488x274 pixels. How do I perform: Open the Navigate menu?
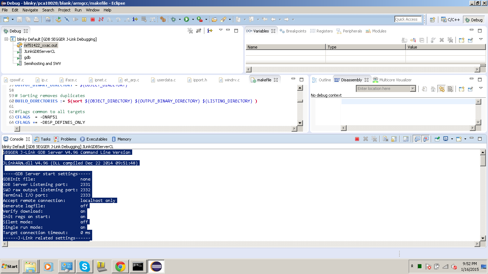pyautogui.click(x=30, y=10)
